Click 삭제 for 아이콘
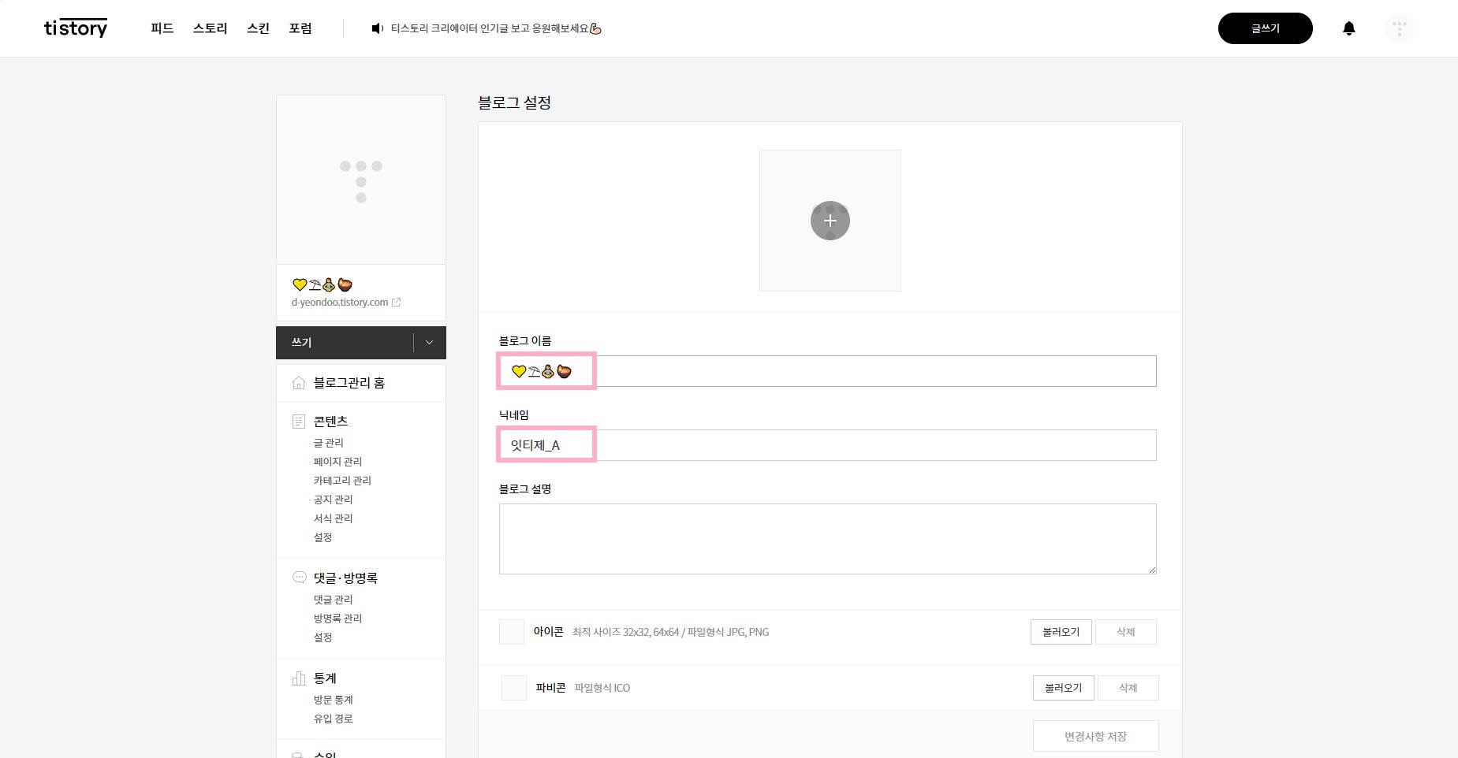Image resolution: width=1458 pixels, height=758 pixels. pyautogui.click(x=1126, y=632)
